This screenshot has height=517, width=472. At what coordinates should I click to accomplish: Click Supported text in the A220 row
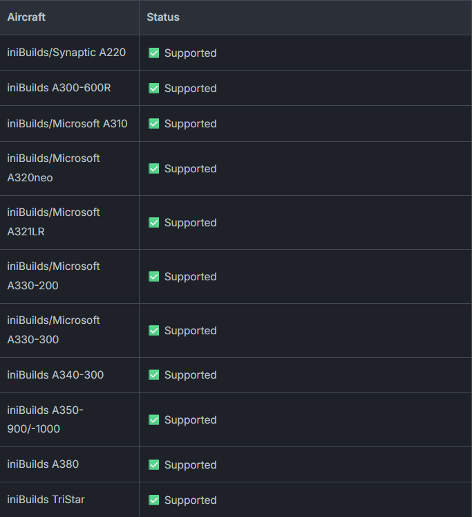[190, 53]
